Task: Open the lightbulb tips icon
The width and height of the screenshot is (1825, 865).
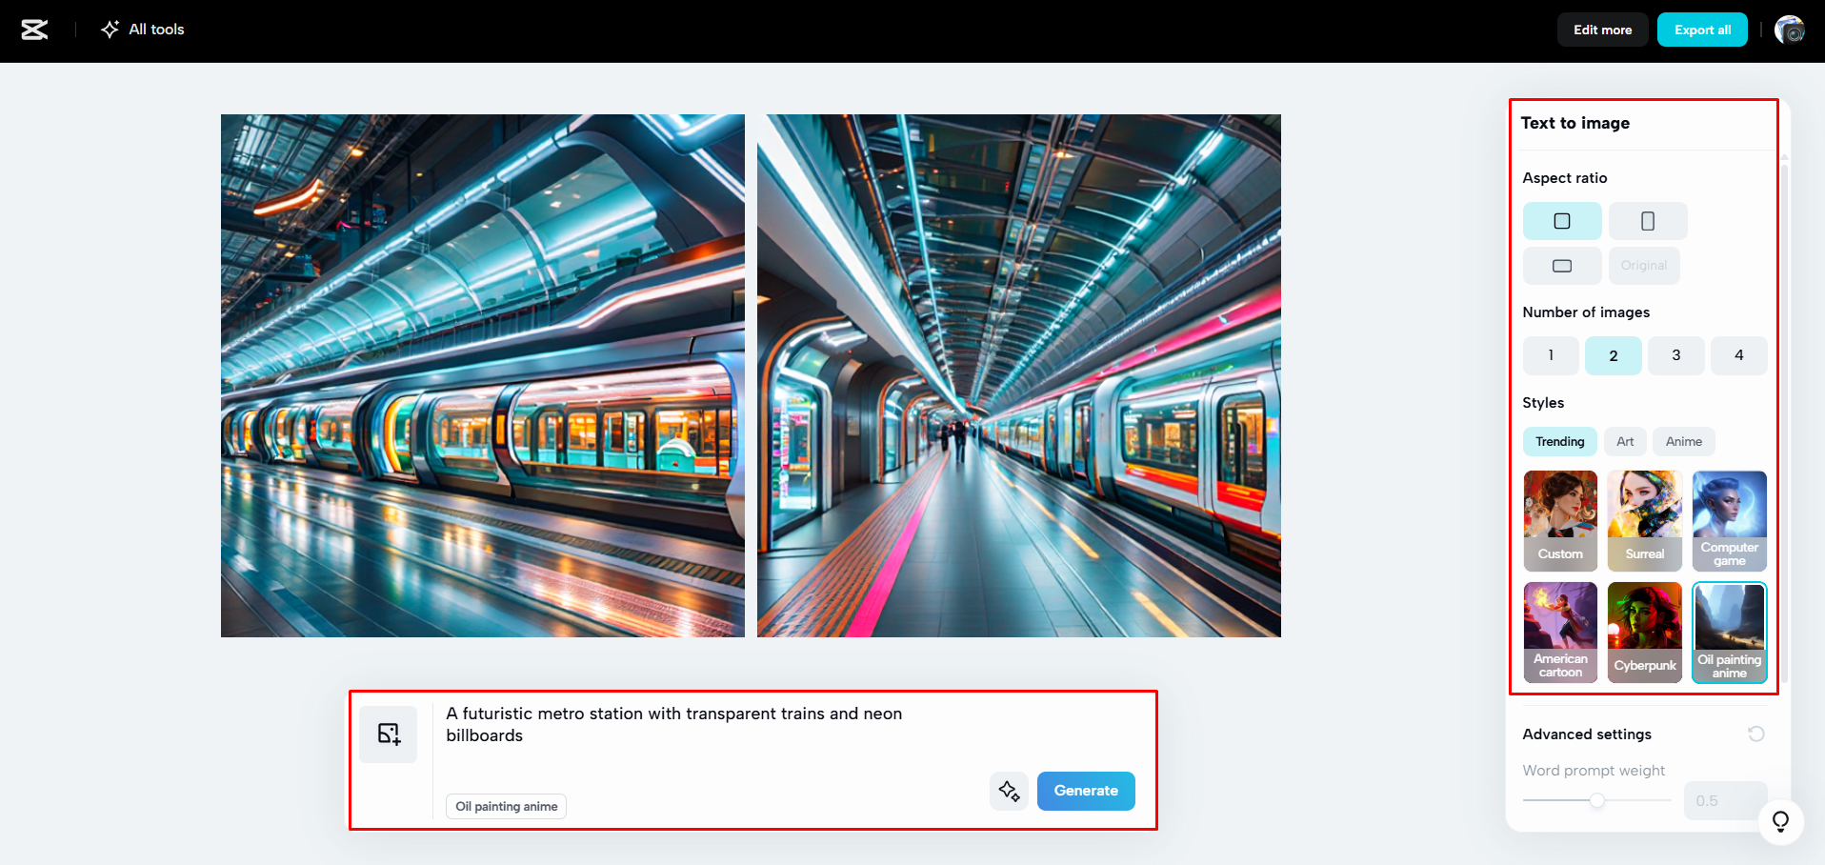Action: (1780, 821)
